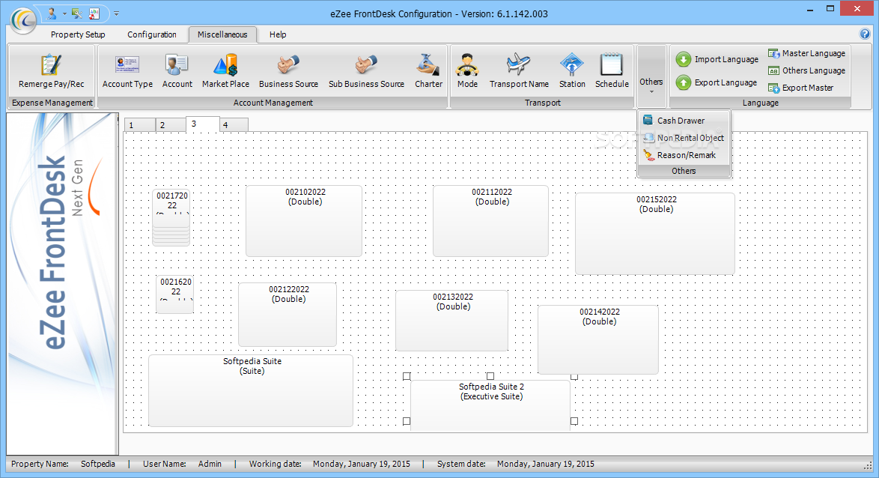Click Import Language green arrow icon
Screen dimensions: 879x478
pos(683,59)
